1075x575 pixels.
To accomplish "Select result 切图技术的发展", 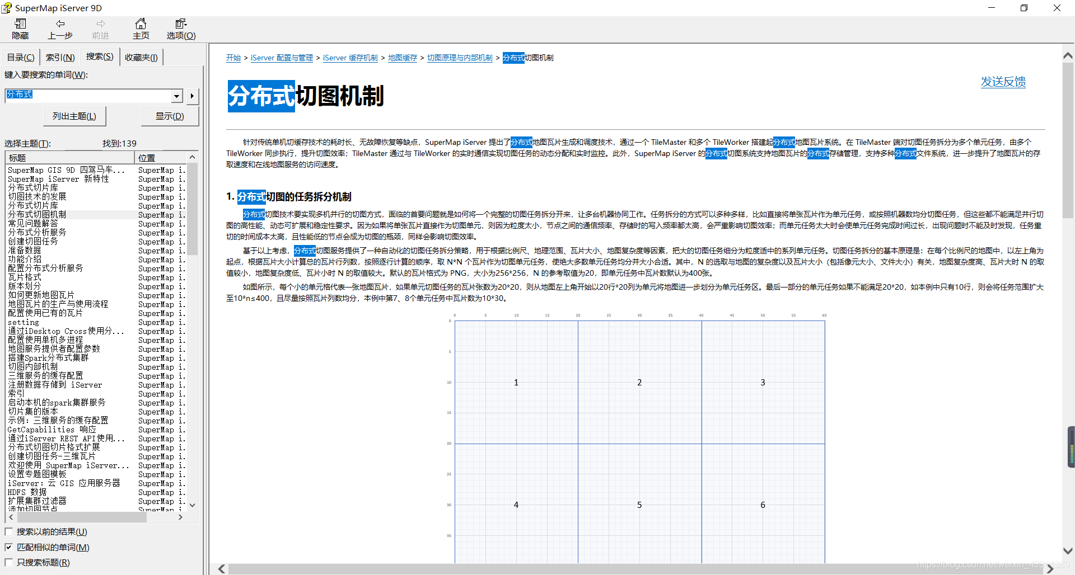I will pos(37,197).
